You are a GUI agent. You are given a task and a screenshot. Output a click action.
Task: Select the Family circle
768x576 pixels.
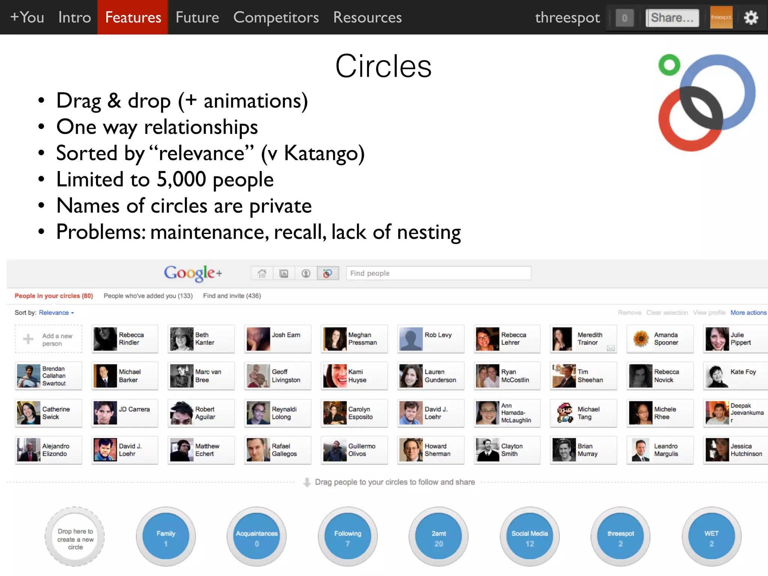click(166, 537)
